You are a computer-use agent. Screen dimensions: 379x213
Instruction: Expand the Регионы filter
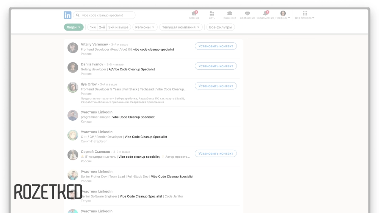pyautogui.click(x=145, y=27)
